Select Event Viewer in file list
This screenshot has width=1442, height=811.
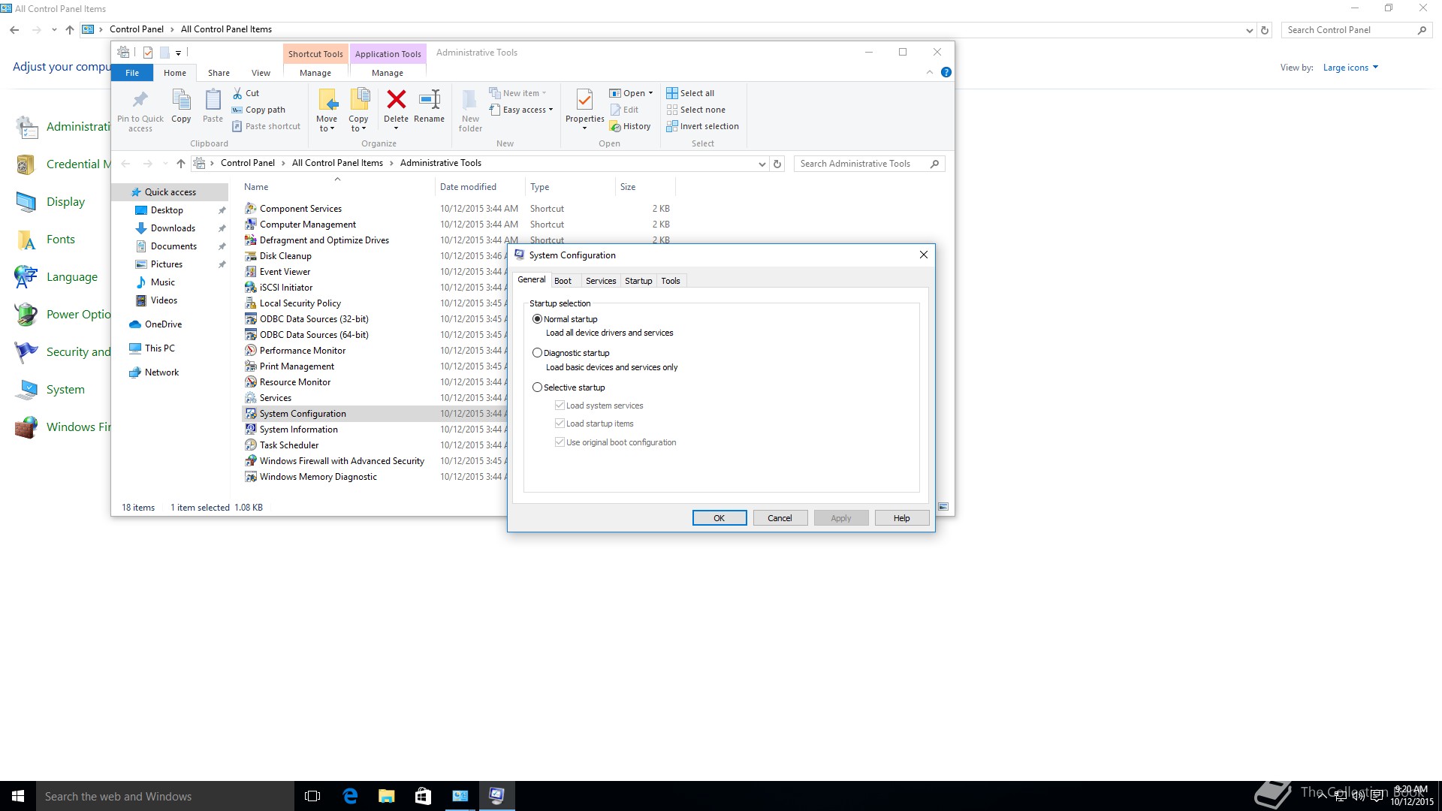(285, 272)
